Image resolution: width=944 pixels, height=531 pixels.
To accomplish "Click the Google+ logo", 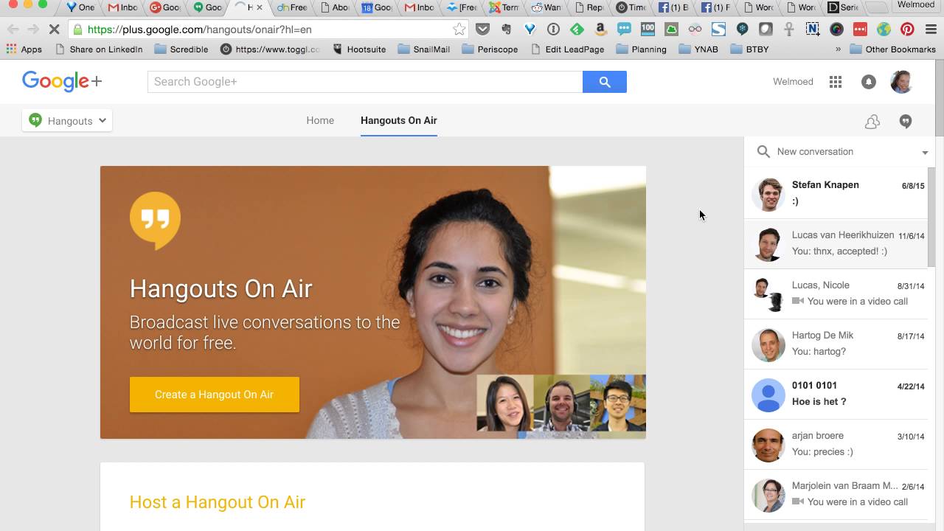I will (62, 81).
